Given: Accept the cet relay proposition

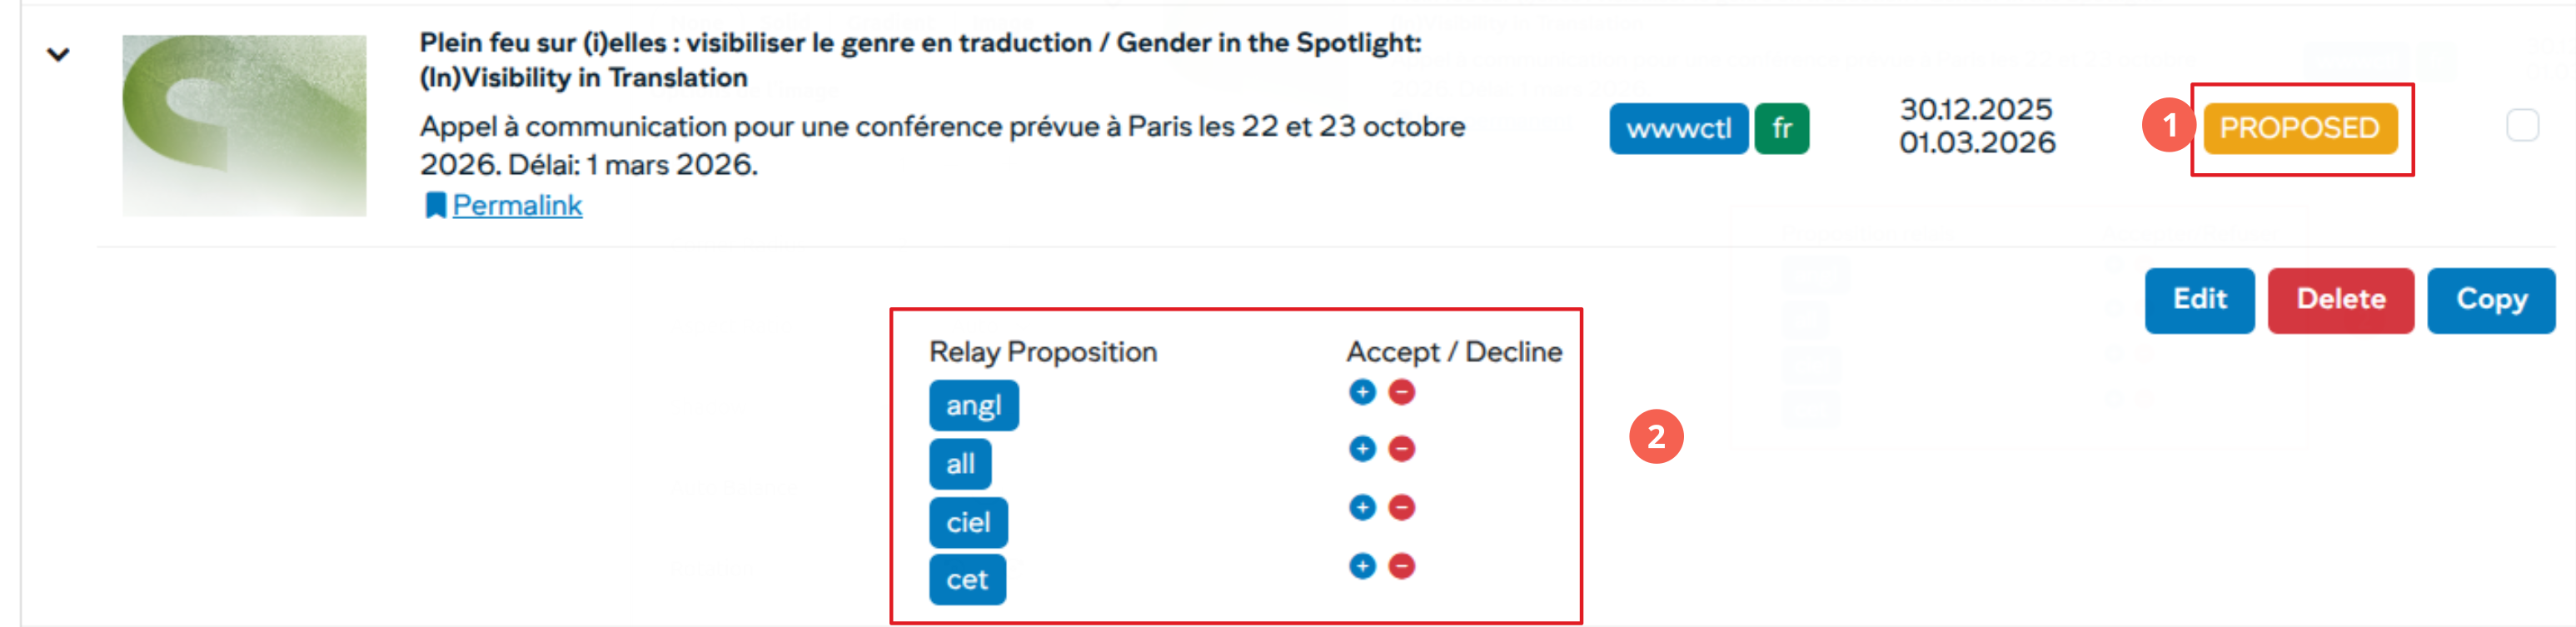Looking at the screenshot, I should click(x=1362, y=566).
